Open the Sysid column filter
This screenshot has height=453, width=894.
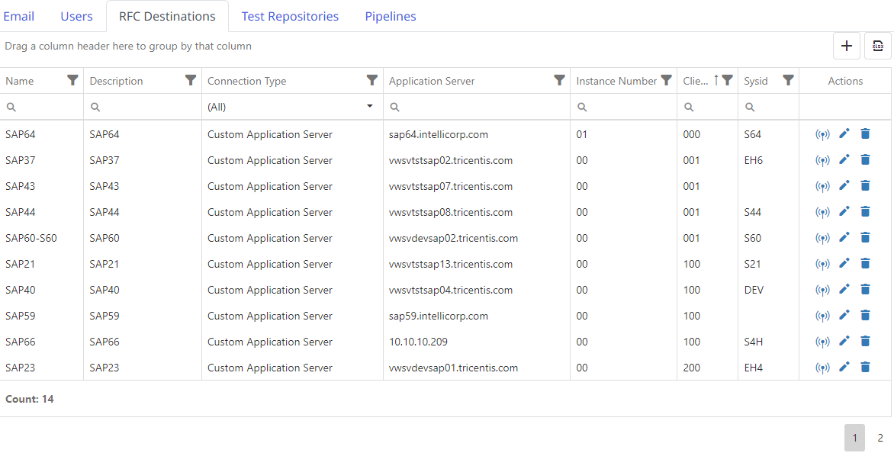[x=788, y=80]
